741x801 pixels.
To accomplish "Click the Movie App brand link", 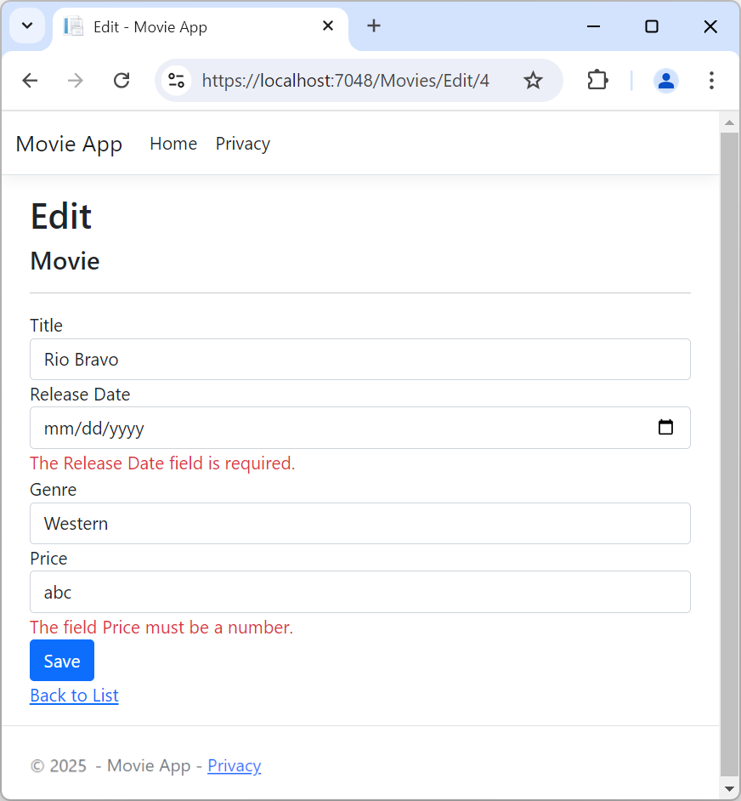I will click(x=69, y=144).
